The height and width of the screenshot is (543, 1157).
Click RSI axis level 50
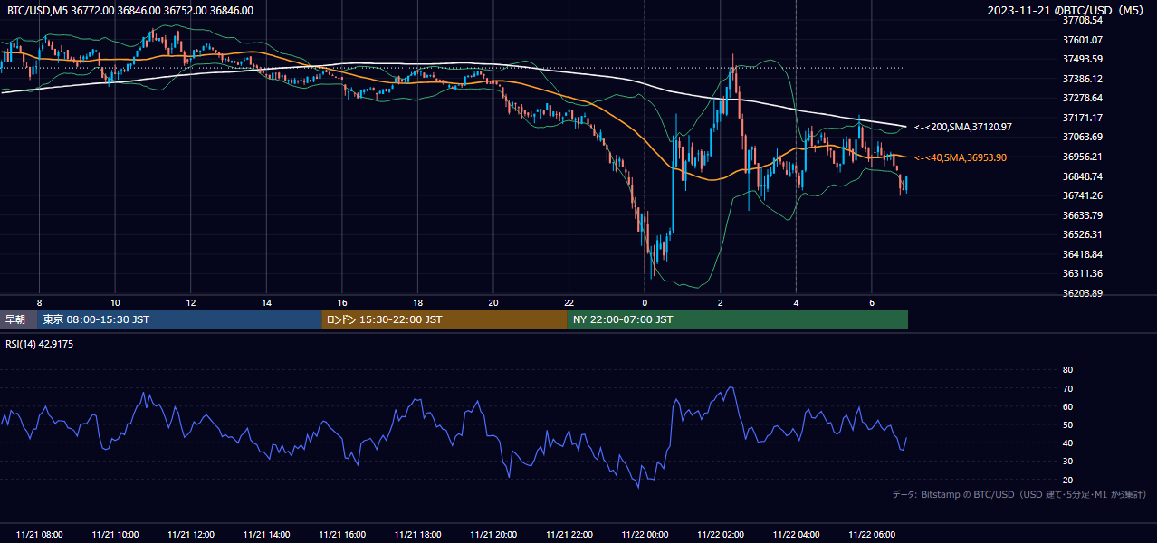(1067, 424)
